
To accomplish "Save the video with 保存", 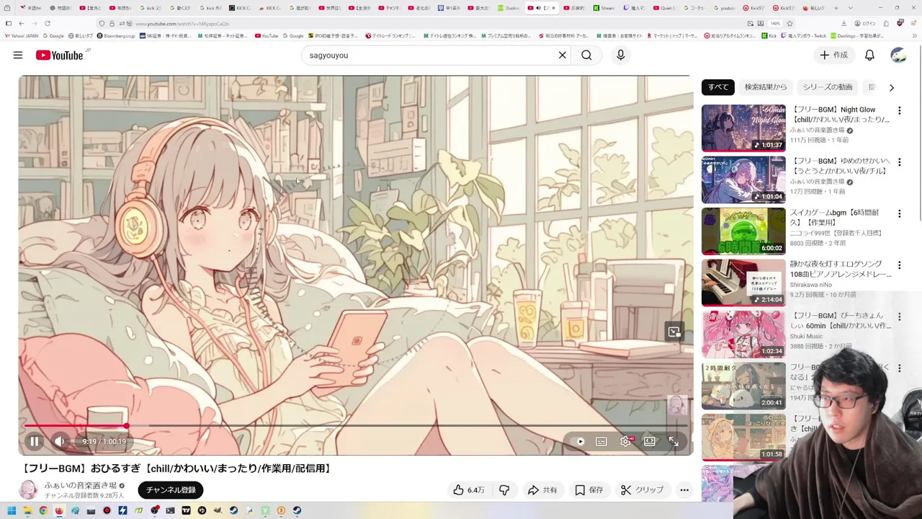I will tap(588, 489).
